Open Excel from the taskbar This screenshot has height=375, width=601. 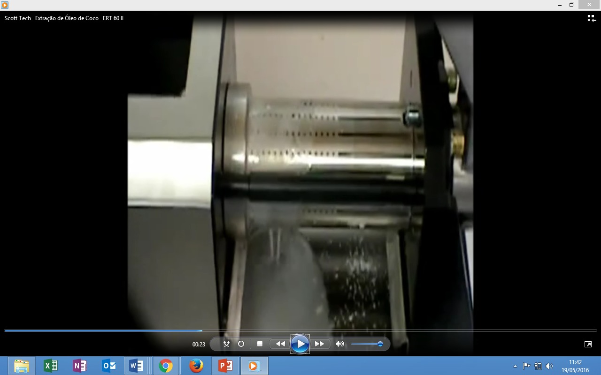[50, 366]
